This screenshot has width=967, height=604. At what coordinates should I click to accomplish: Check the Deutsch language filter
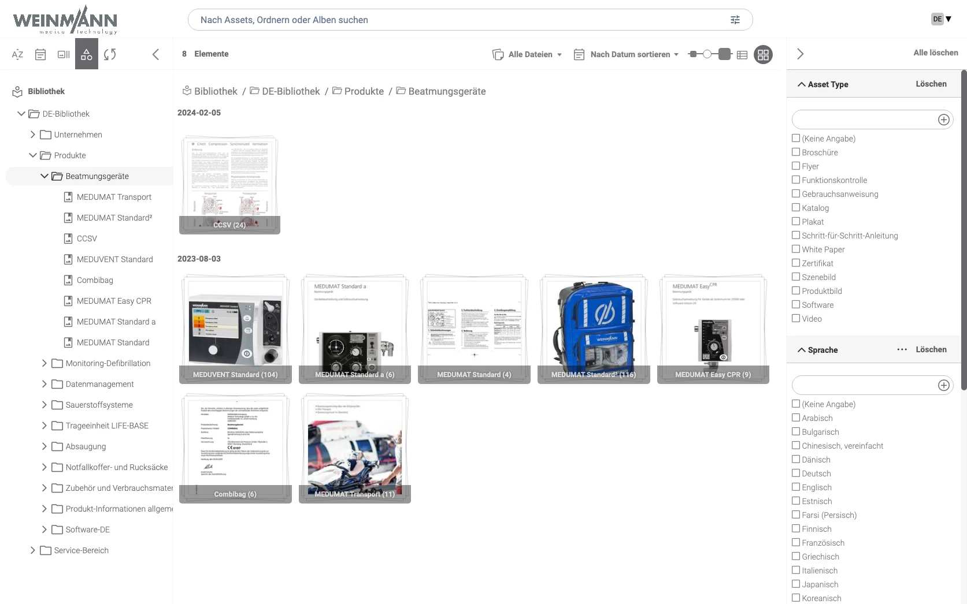point(796,473)
